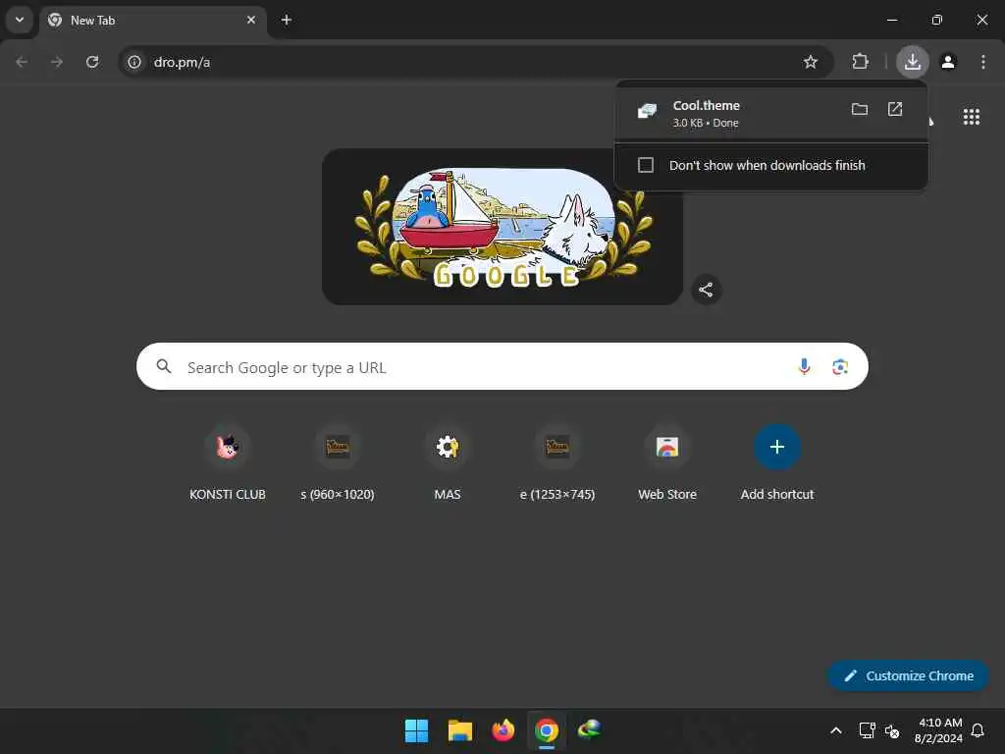This screenshot has width=1005, height=754.
Task: Toggle the Downloads toolbar button
Action: point(912,62)
